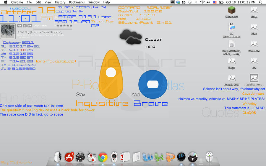Rate the song with the fifth star
The image size is (266, 166).
pos(71,26)
